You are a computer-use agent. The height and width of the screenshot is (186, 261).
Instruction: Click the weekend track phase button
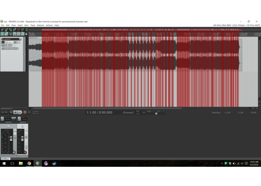(19, 42)
